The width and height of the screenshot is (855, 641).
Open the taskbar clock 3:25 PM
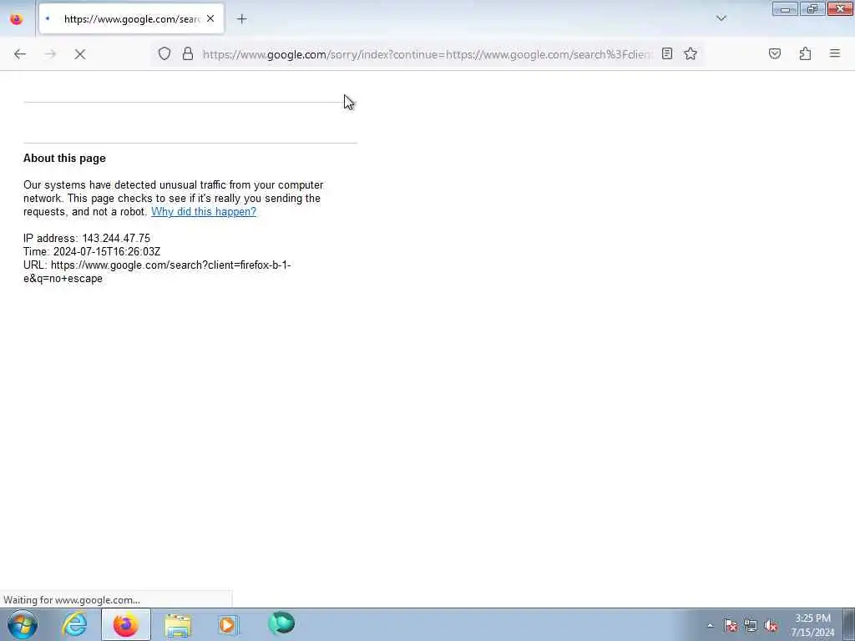point(812,625)
